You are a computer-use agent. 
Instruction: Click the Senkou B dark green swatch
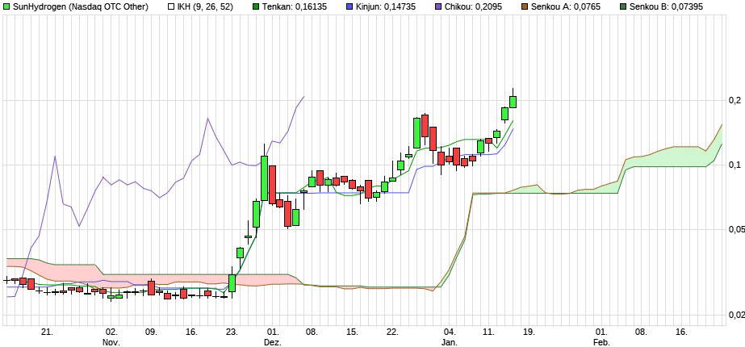(x=622, y=6)
